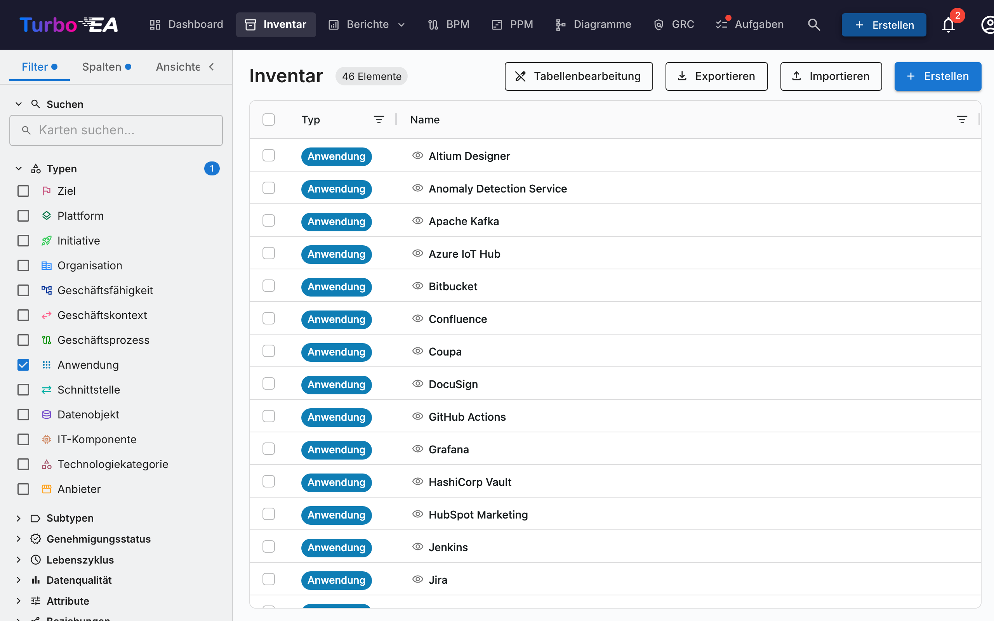The height and width of the screenshot is (621, 994).
Task: Click the Erstellen button beside Importieren
Action: pos(938,76)
